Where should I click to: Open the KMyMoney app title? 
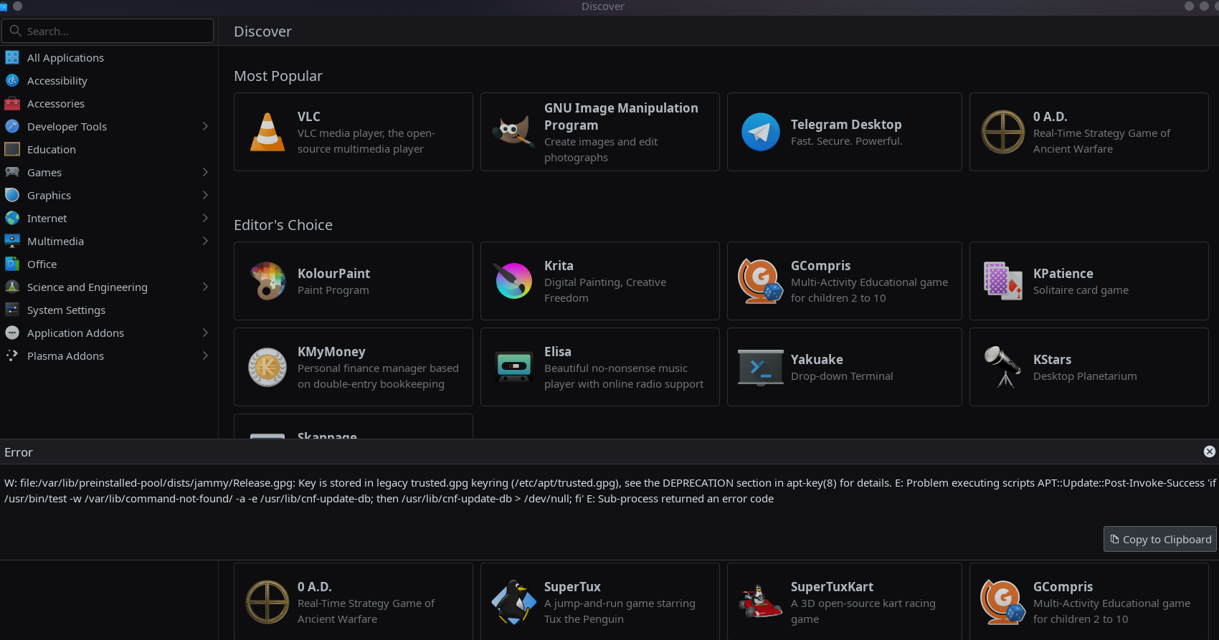(x=331, y=351)
